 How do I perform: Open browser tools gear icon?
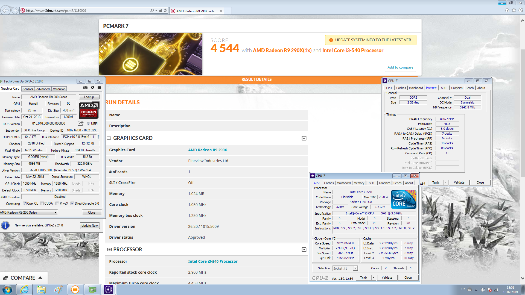click(x=521, y=10)
